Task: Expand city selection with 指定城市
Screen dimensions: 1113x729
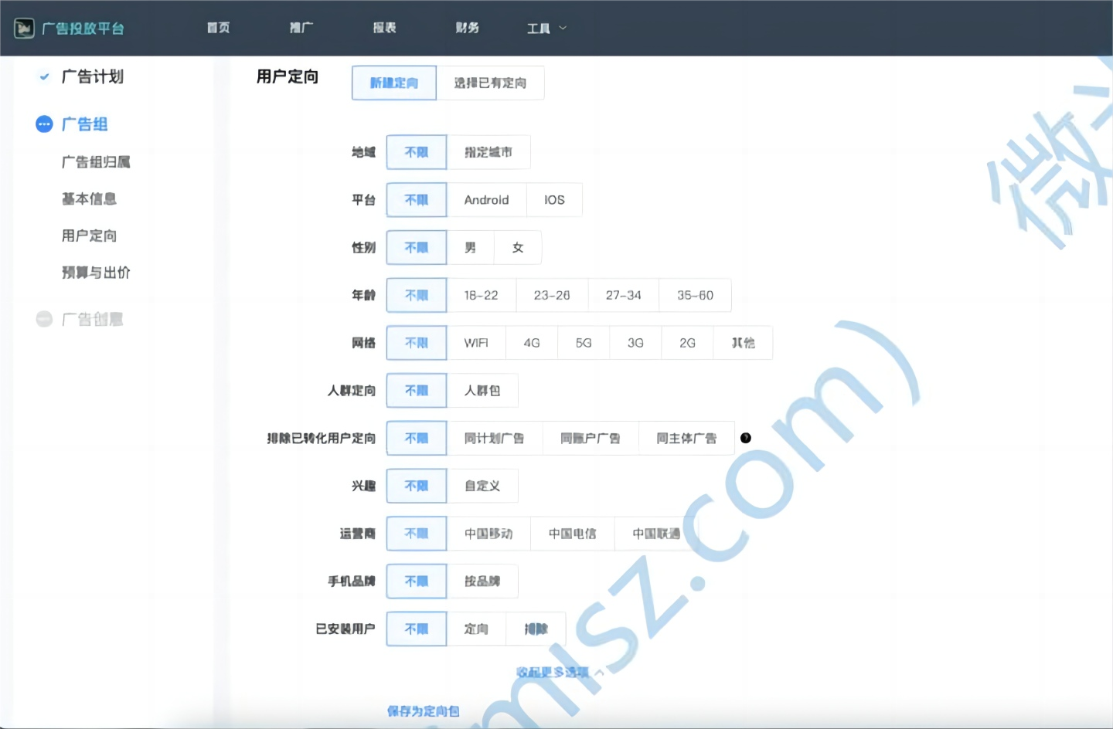Action: coord(488,152)
